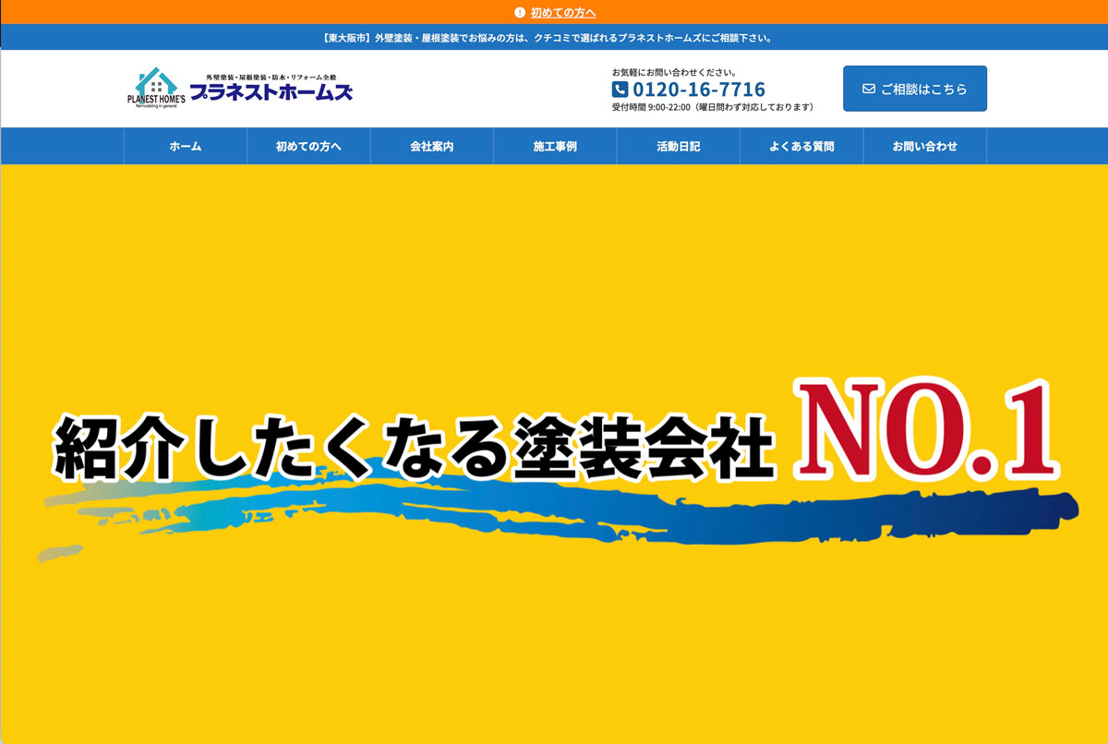Open 活動日記 from the navigation bar

tap(679, 146)
